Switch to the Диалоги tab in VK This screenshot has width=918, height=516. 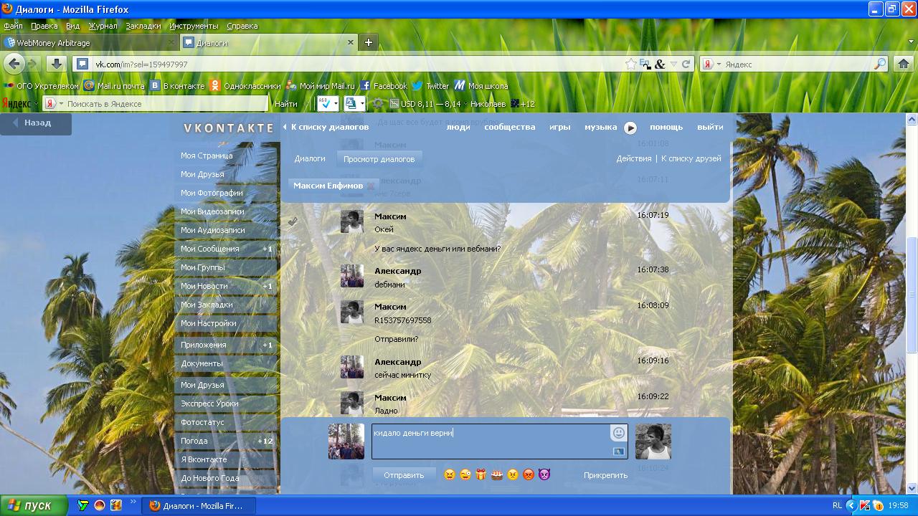[310, 158]
